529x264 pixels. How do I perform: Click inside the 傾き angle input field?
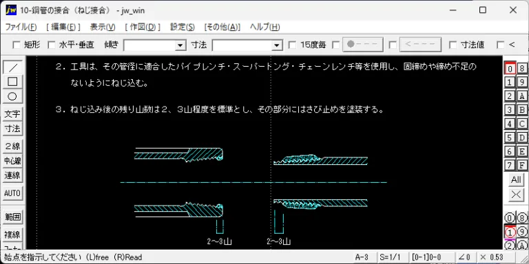[x=149, y=45]
